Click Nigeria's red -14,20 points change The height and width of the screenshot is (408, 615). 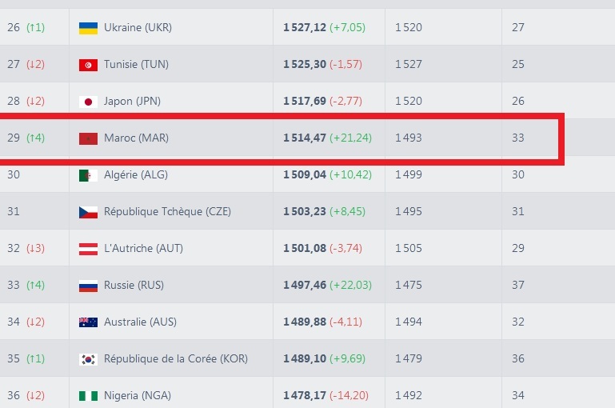351,396
